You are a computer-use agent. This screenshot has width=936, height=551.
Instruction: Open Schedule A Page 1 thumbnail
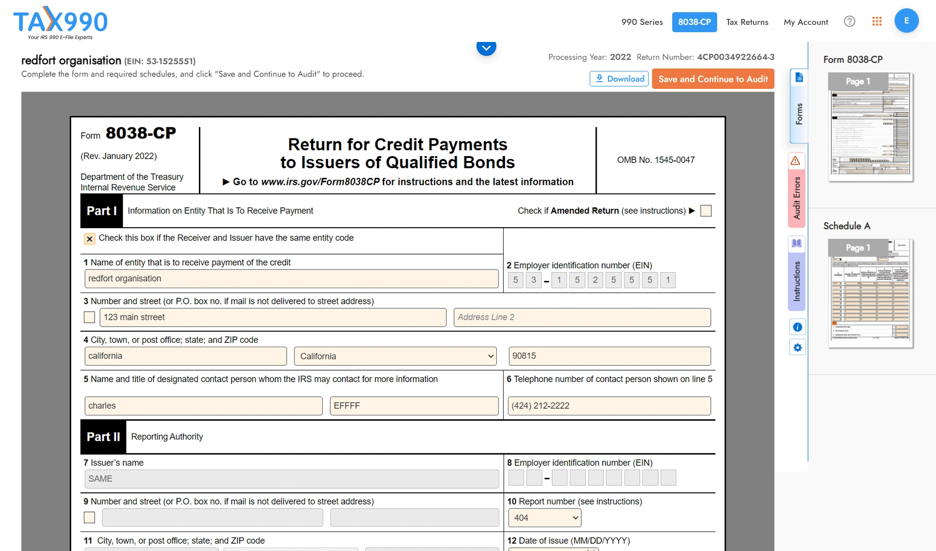(x=870, y=294)
